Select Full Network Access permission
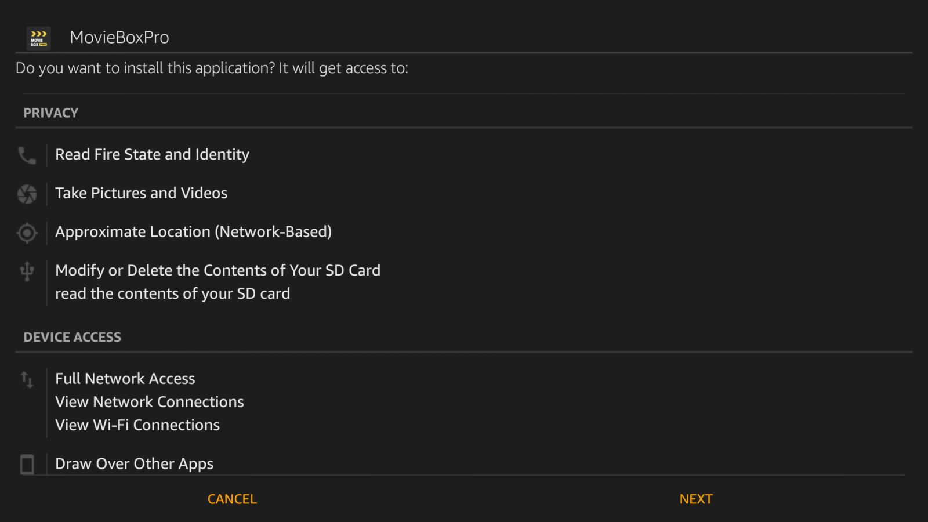 [125, 379]
